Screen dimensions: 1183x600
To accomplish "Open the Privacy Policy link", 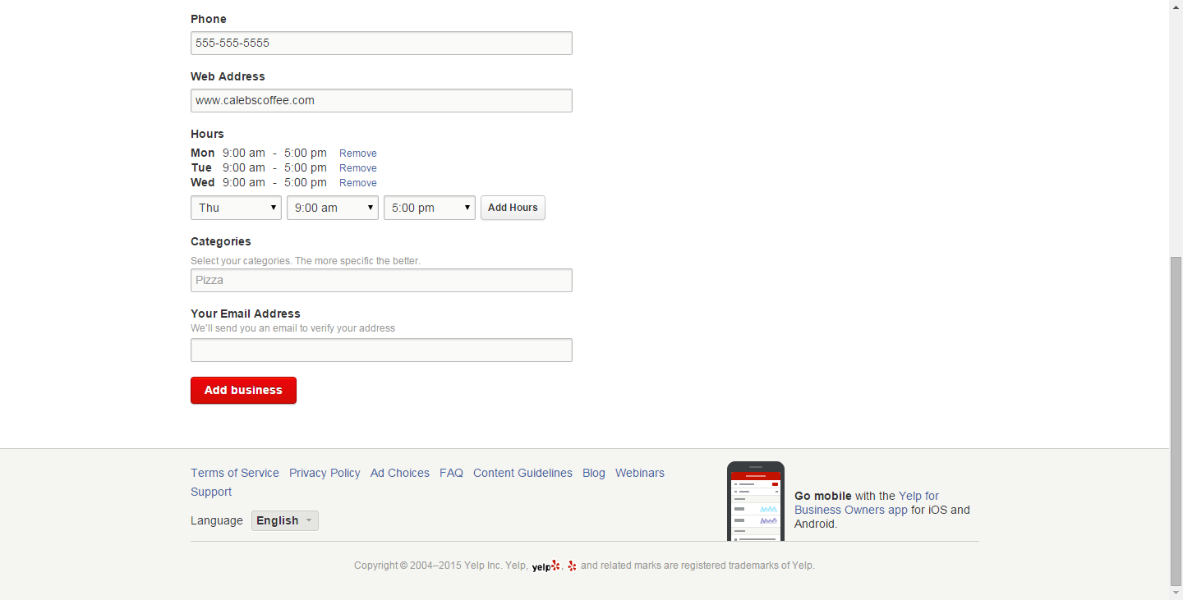I will [325, 473].
